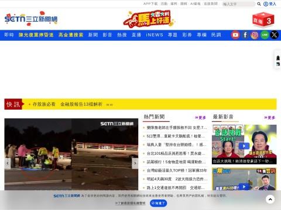Screen dimensions: 281x210
Task: Open the 直播 navigation menu item
Action: click(x=136, y=35)
